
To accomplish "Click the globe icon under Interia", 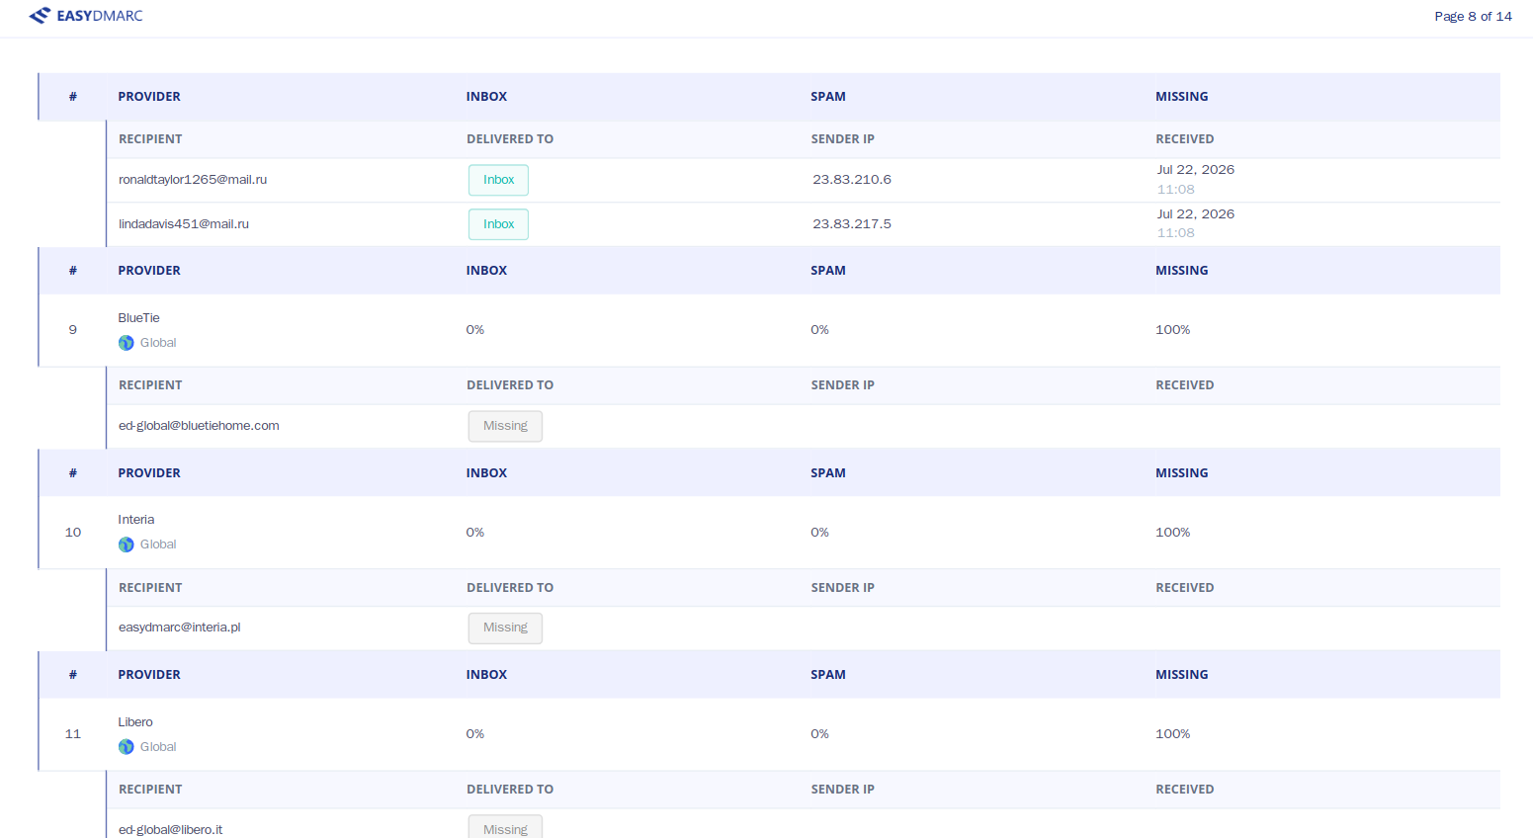I will pyautogui.click(x=127, y=545).
